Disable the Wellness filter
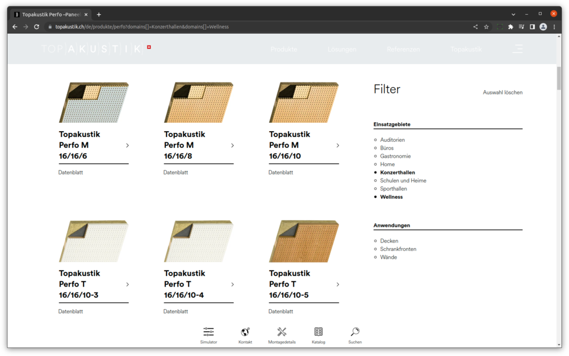 click(x=391, y=197)
